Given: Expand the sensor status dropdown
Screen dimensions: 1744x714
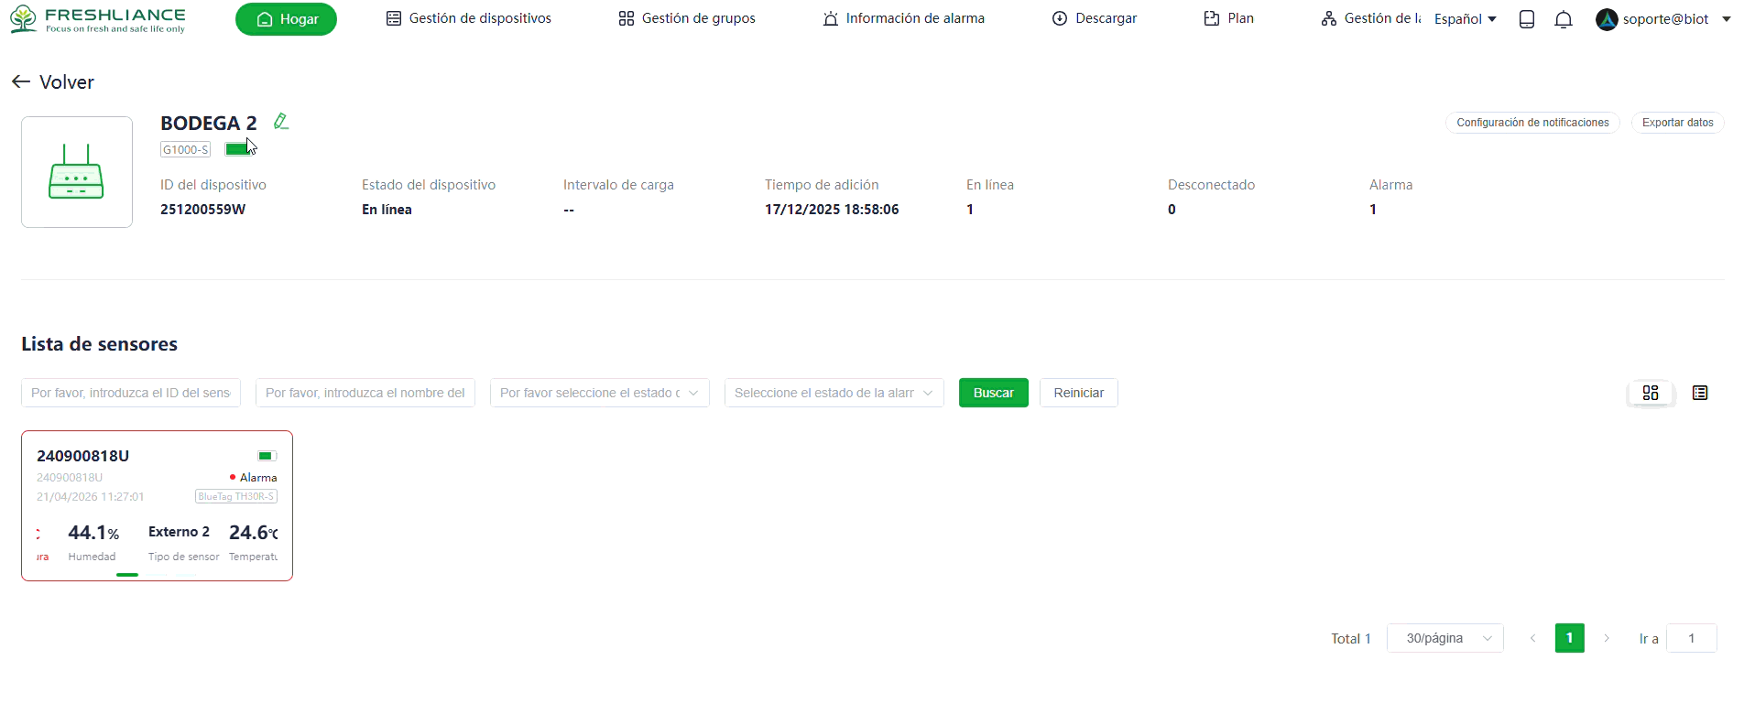Looking at the screenshot, I should [599, 393].
